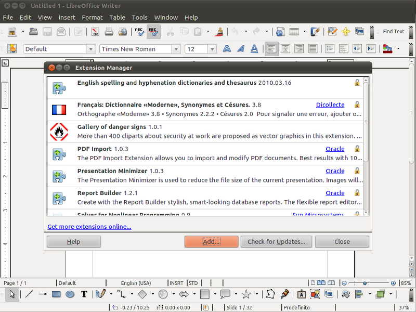Select the Text tool in drawing toolbar
Image resolution: width=416 pixels, height=312 pixels.
click(x=84, y=294)
